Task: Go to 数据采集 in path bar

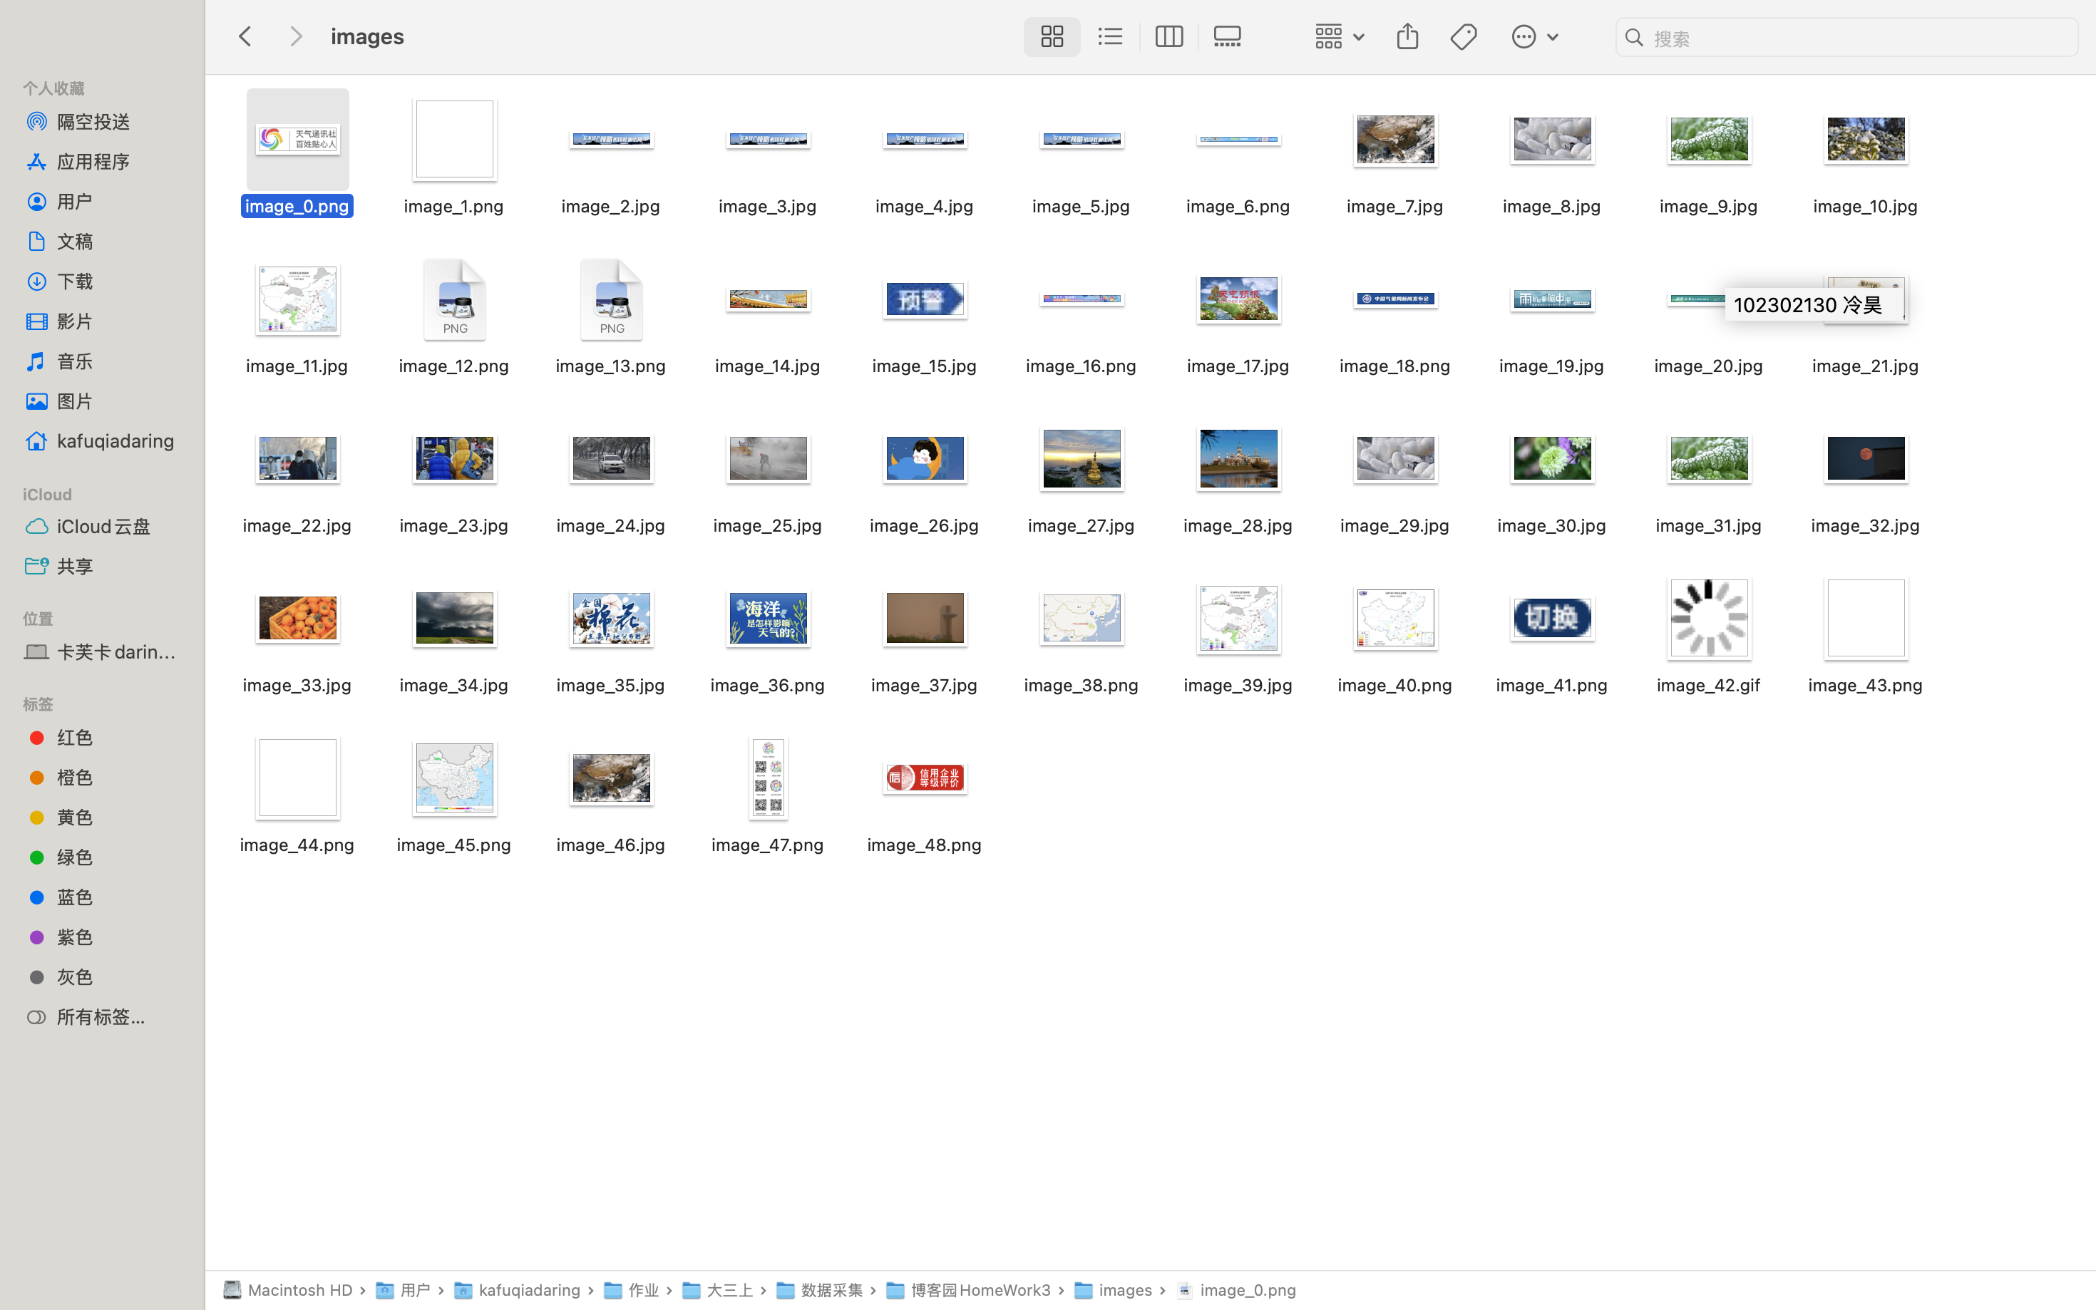Action: [830, 1290]
